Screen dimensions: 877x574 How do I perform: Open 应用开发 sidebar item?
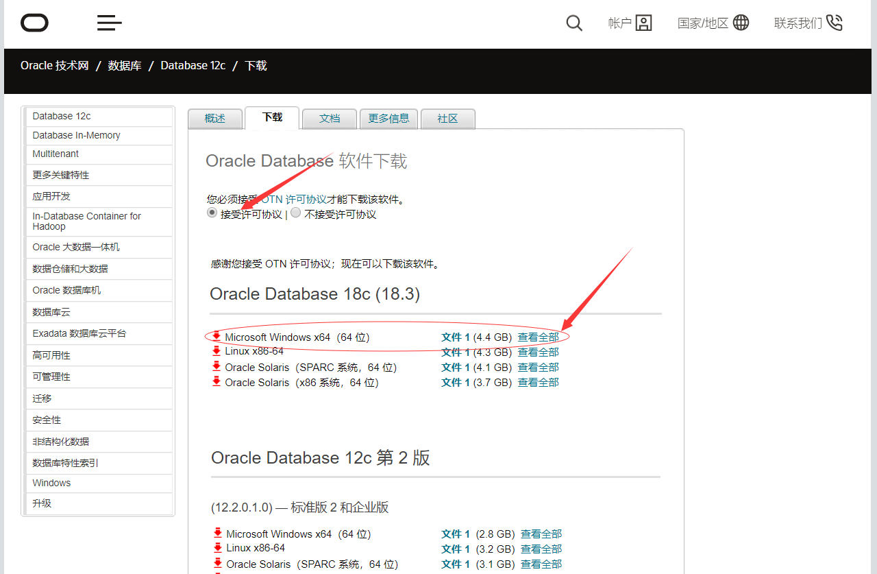pos(99,196)
